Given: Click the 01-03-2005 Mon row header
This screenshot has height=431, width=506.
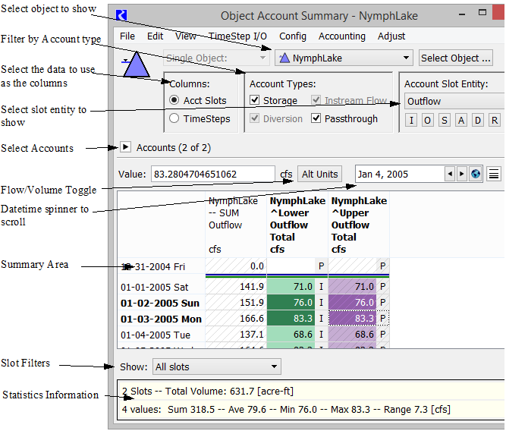Looking at the screenshot, I should click(x=161, y=319).
